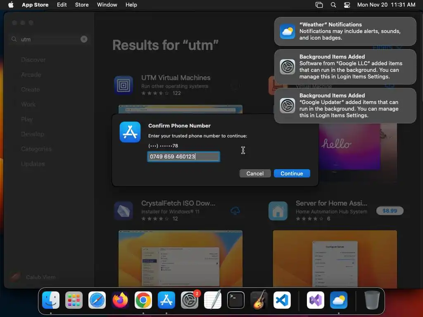
Task: Open the UTM Virtual Machines title
Action: 176,78
